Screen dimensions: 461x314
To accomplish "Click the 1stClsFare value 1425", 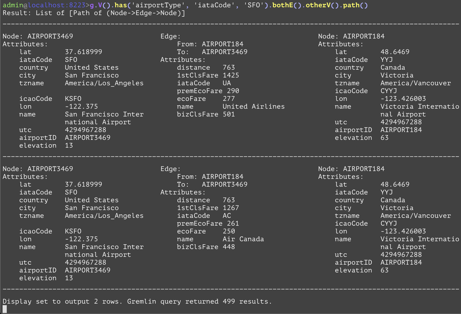I will (231, 75).
